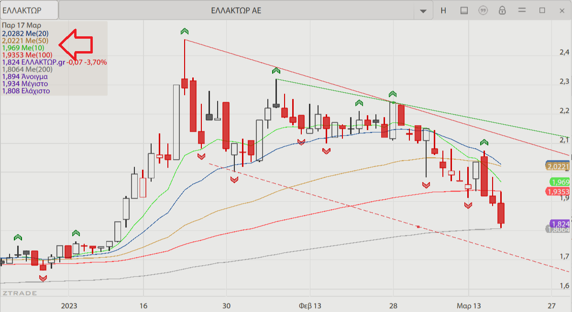Click the 28 date axis label
This screenshot has height=312, width=572.
(393, 306)
